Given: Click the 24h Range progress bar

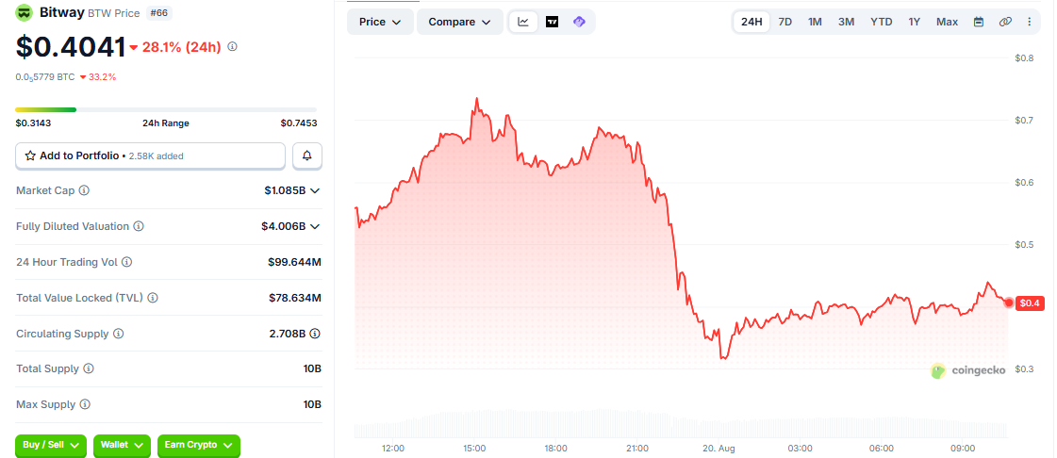Looking at the screenshot, I should [x=166, y=109].
